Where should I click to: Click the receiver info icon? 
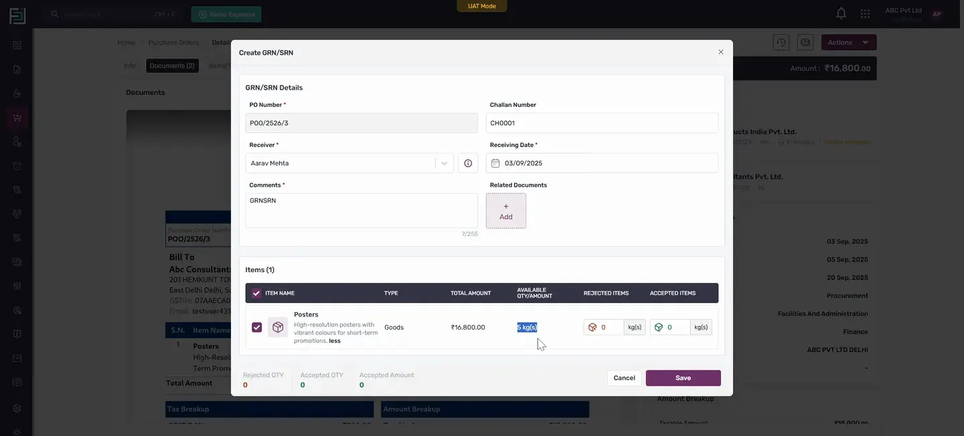point(468,163)
